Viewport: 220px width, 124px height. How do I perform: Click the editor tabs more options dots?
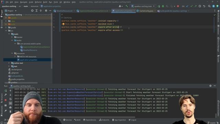(x=214, y=11)
